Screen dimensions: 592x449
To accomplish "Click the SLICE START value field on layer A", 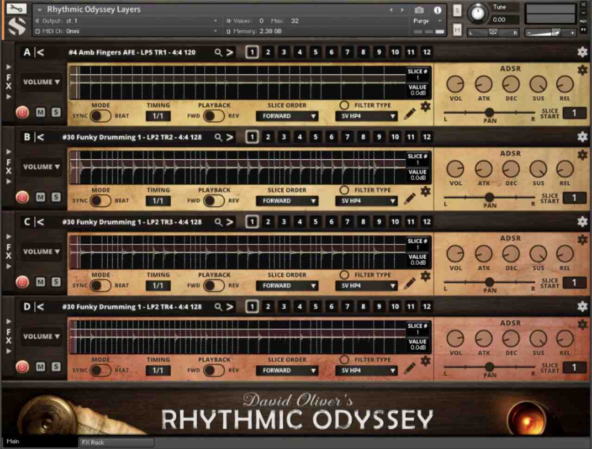I will tap(574, 112).
